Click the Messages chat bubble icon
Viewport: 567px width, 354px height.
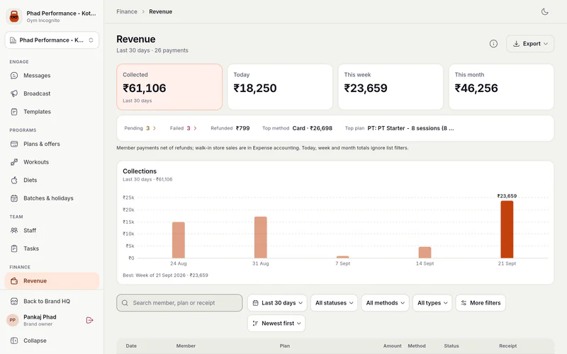14,76
